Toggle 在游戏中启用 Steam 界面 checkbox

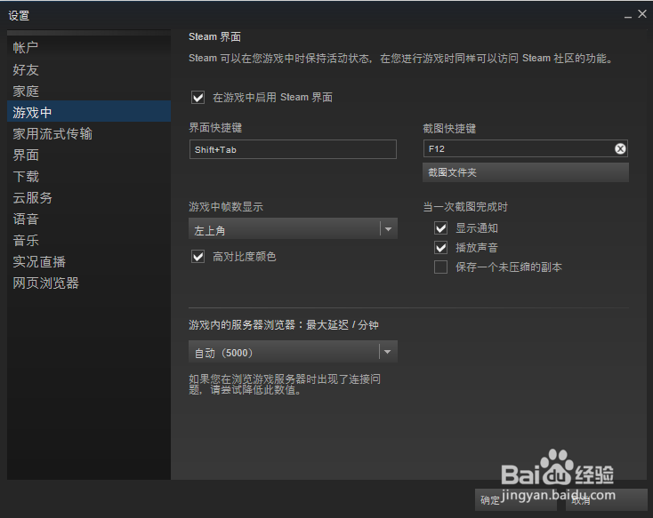coord(198,98)
